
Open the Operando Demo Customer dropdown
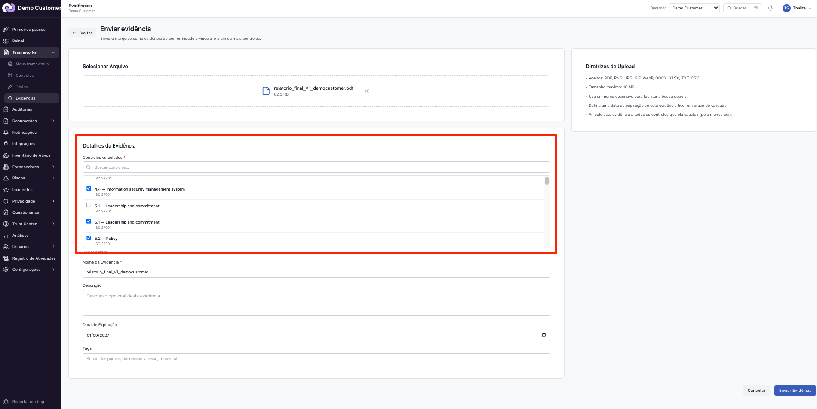(x=694, y=8)
